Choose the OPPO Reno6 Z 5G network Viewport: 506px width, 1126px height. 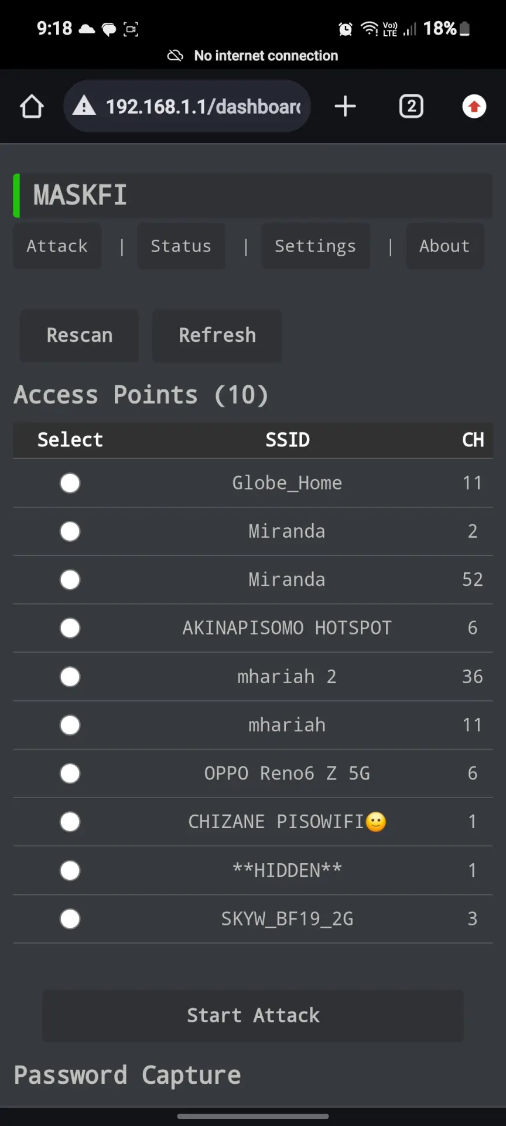click(x=70, y=774)
